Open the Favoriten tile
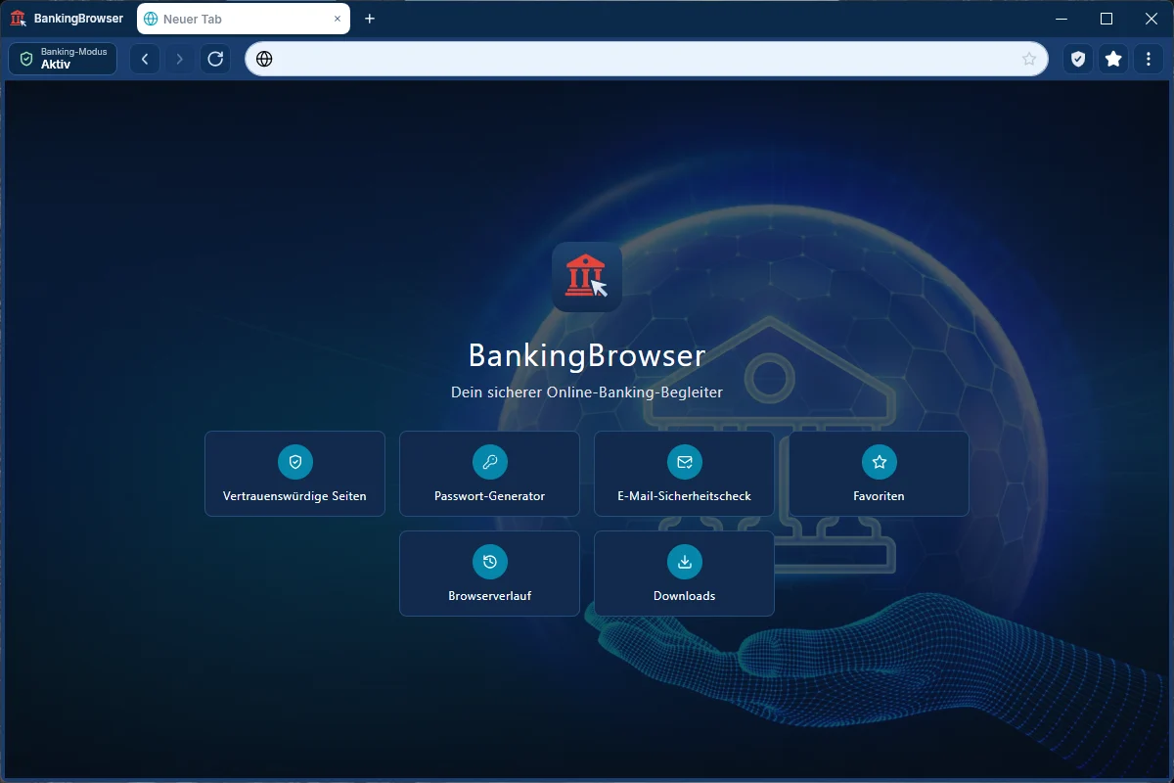 (879, 474)
